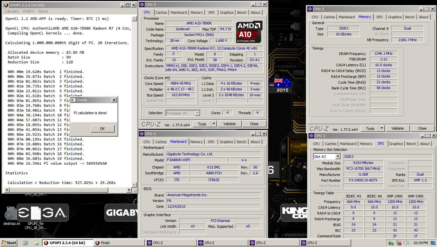Open the HWBOT menu in GPUPI
This screenshot has height=247, width=437.
28,11
